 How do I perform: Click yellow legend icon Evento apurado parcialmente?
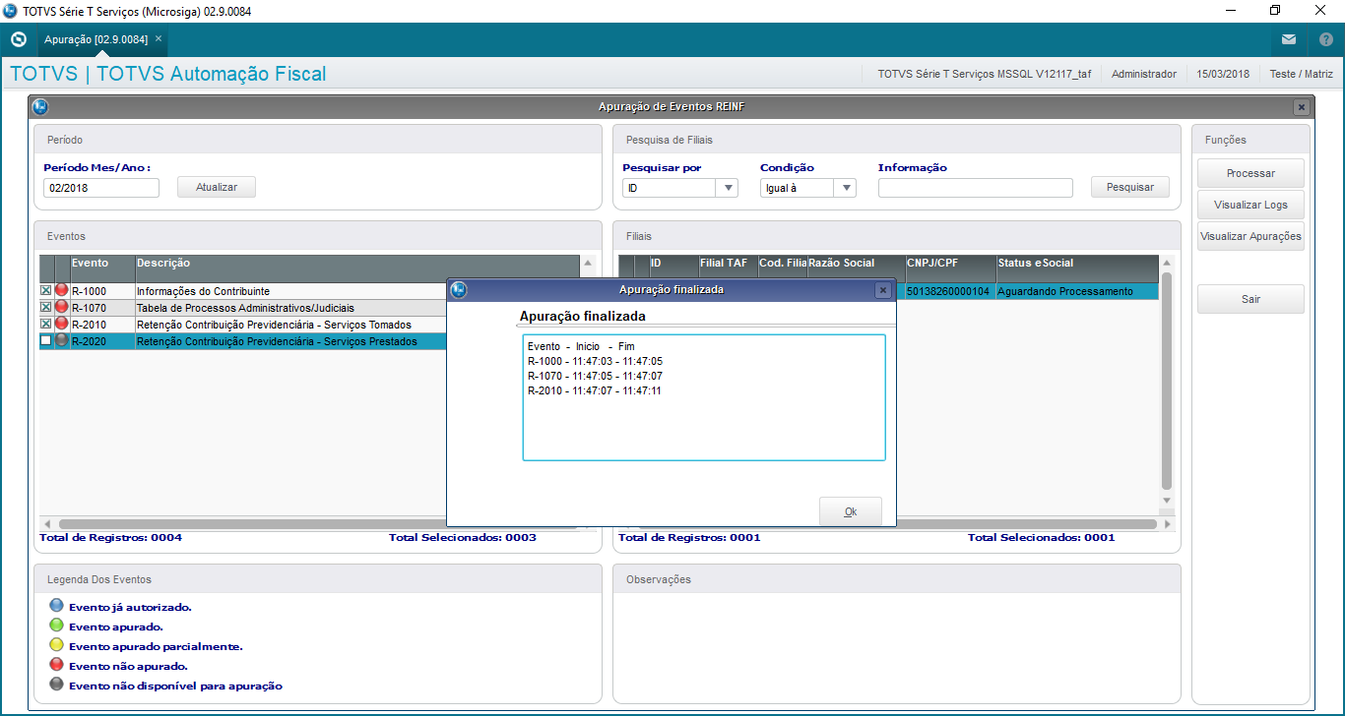56,645
